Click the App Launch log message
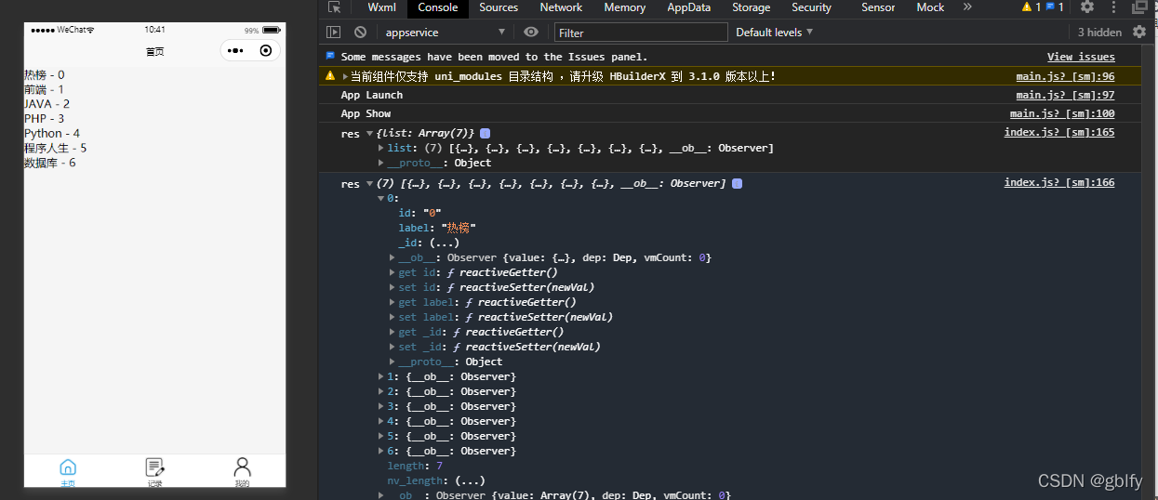Viewport: 1158px width, 500px height. [x=372, y=95]
